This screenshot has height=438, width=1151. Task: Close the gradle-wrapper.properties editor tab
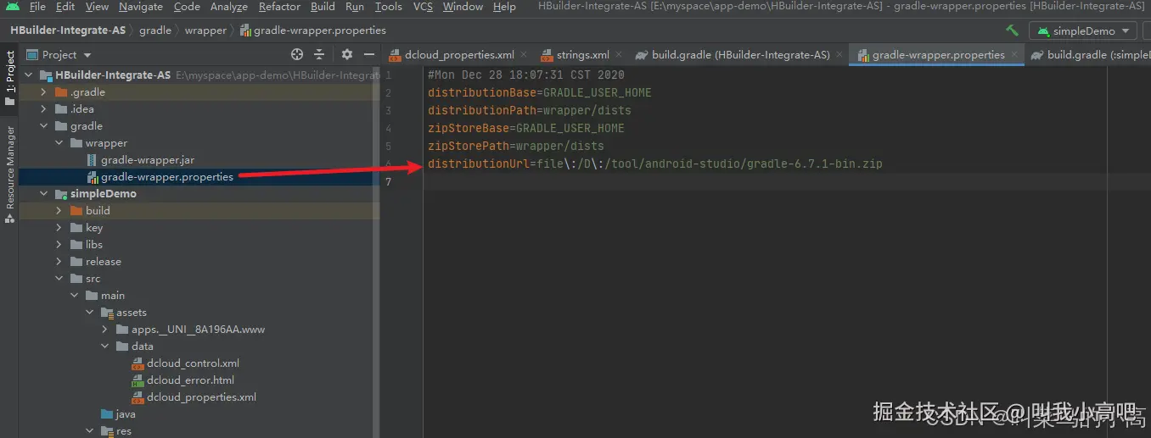click(x=1013, y=55)
